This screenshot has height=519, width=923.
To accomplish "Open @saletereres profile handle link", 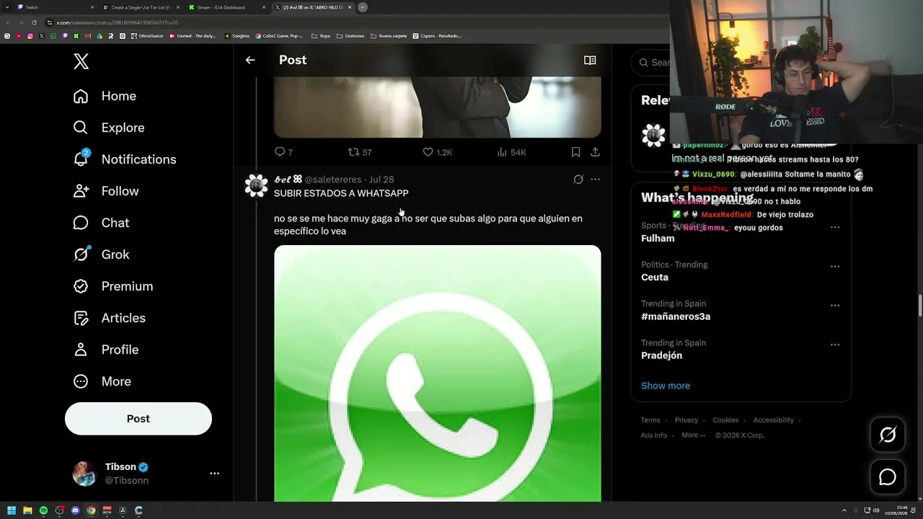I will point(332,179).
